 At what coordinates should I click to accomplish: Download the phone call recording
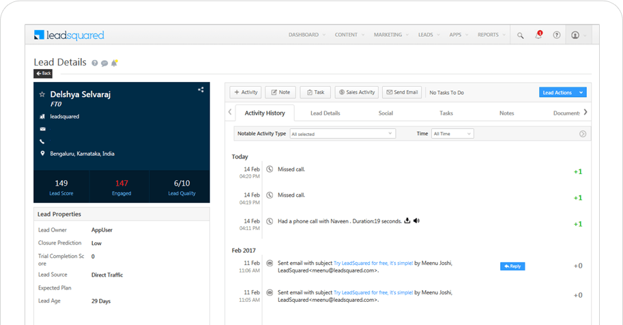[407, 221]
